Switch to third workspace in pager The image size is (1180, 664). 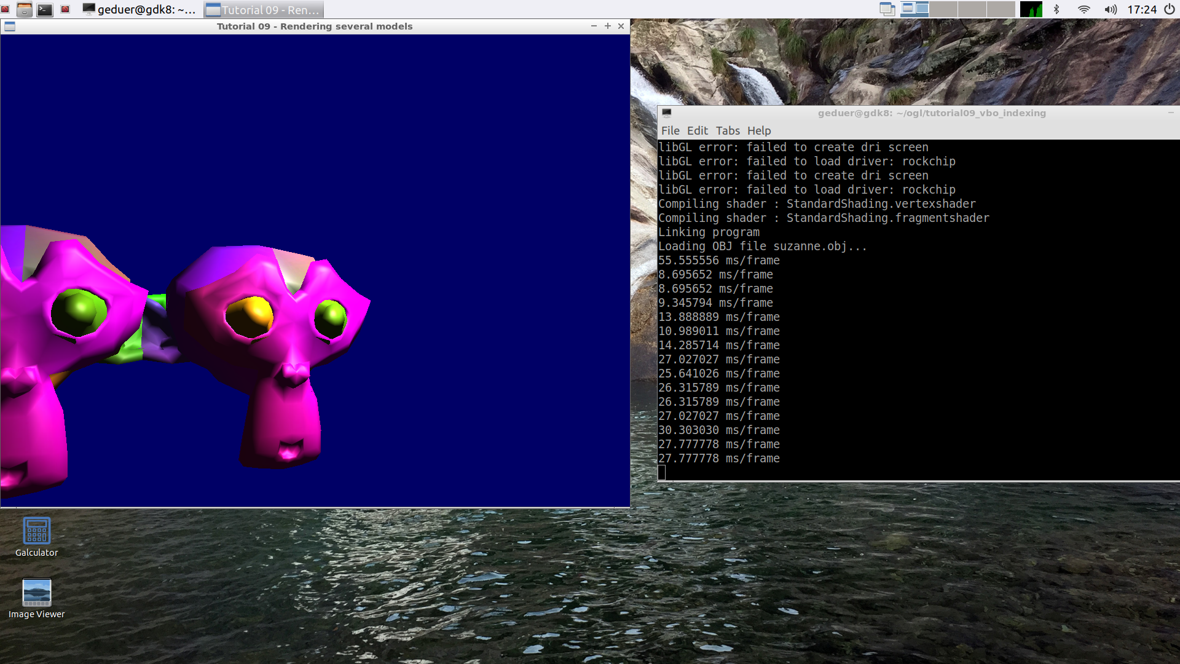(972, 9)
